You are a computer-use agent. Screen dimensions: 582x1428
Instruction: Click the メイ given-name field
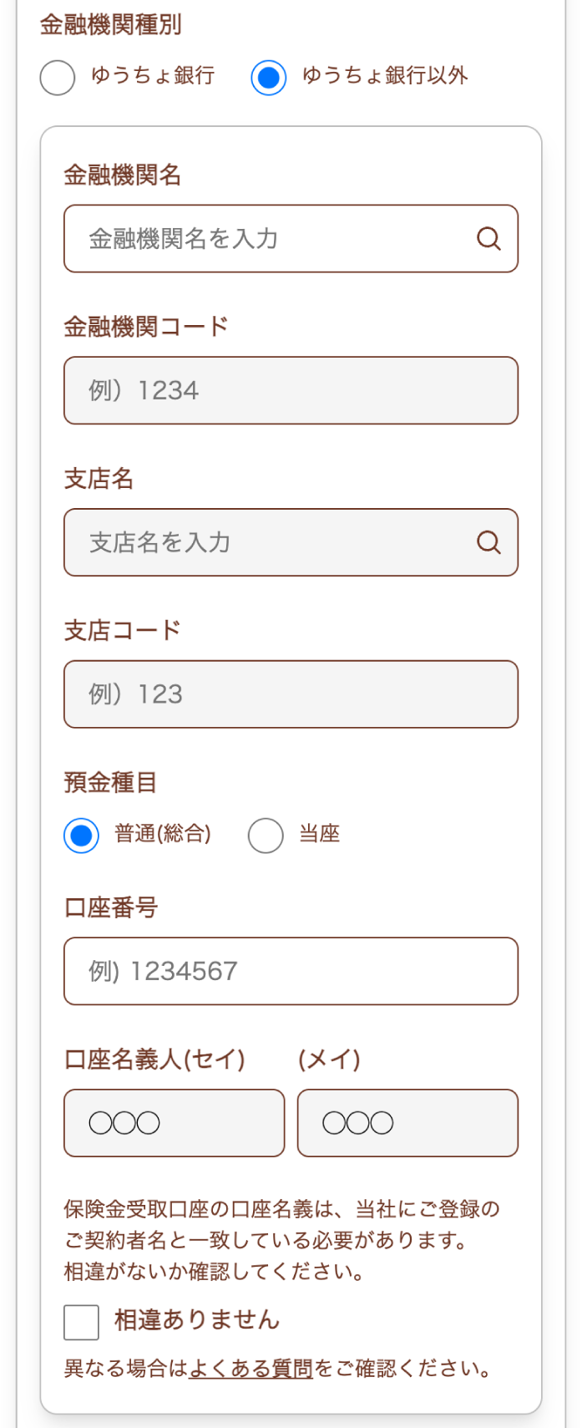click(x=407, y=1122)
